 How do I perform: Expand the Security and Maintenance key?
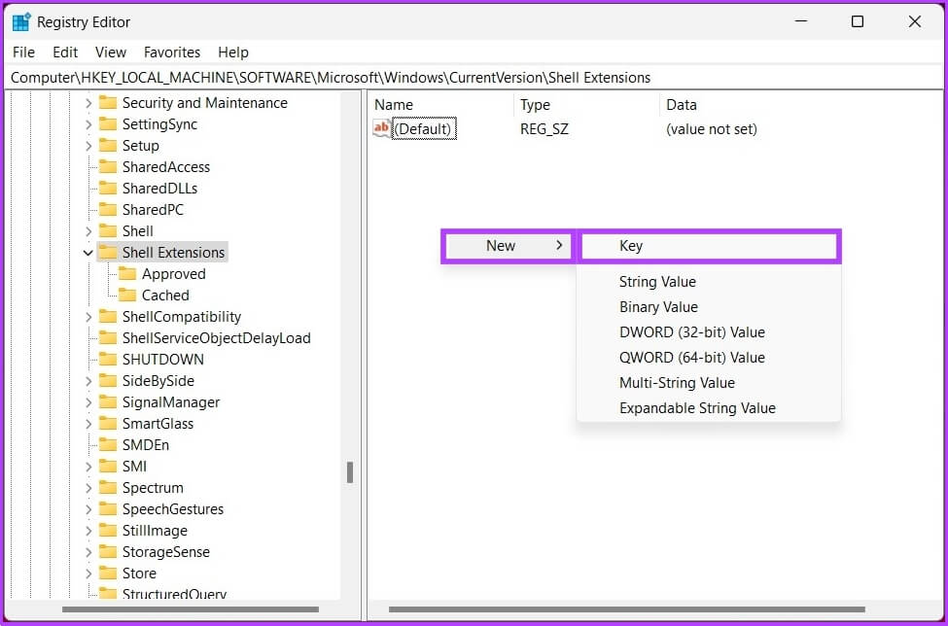click(x=88, y=103)
